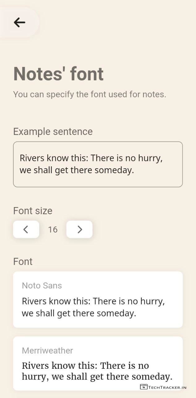Tap the "Merriweather" font name

point(47,350)
